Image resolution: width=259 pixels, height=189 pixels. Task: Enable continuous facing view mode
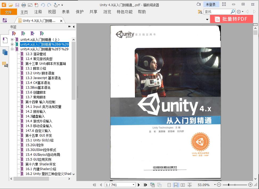(x=190, y=185)
